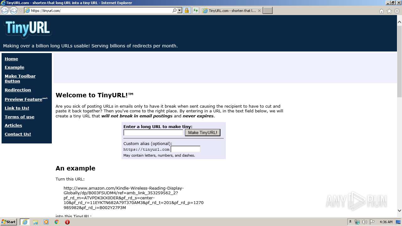The image size is (402, 226).
Task: Open the Windows Start menu
Action: click(x=8, y=222)
